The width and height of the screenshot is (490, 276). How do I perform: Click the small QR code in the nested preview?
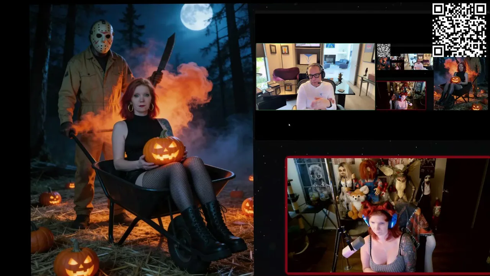(x=384, y=51)
